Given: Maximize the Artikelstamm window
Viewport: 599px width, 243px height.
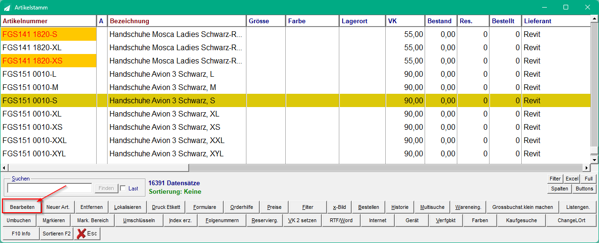Looking at the screenshot, I should click(x=566, y=8).
